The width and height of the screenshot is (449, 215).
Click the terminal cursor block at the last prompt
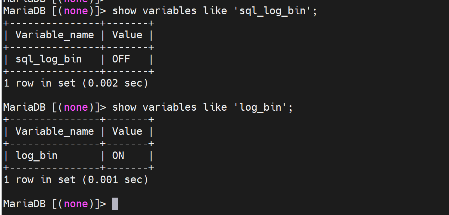[115, 204]
